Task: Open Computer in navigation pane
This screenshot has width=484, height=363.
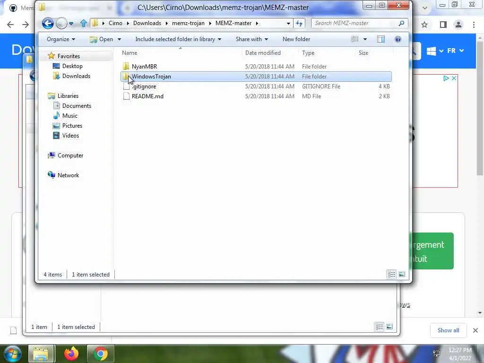Action: click(70, 155)
